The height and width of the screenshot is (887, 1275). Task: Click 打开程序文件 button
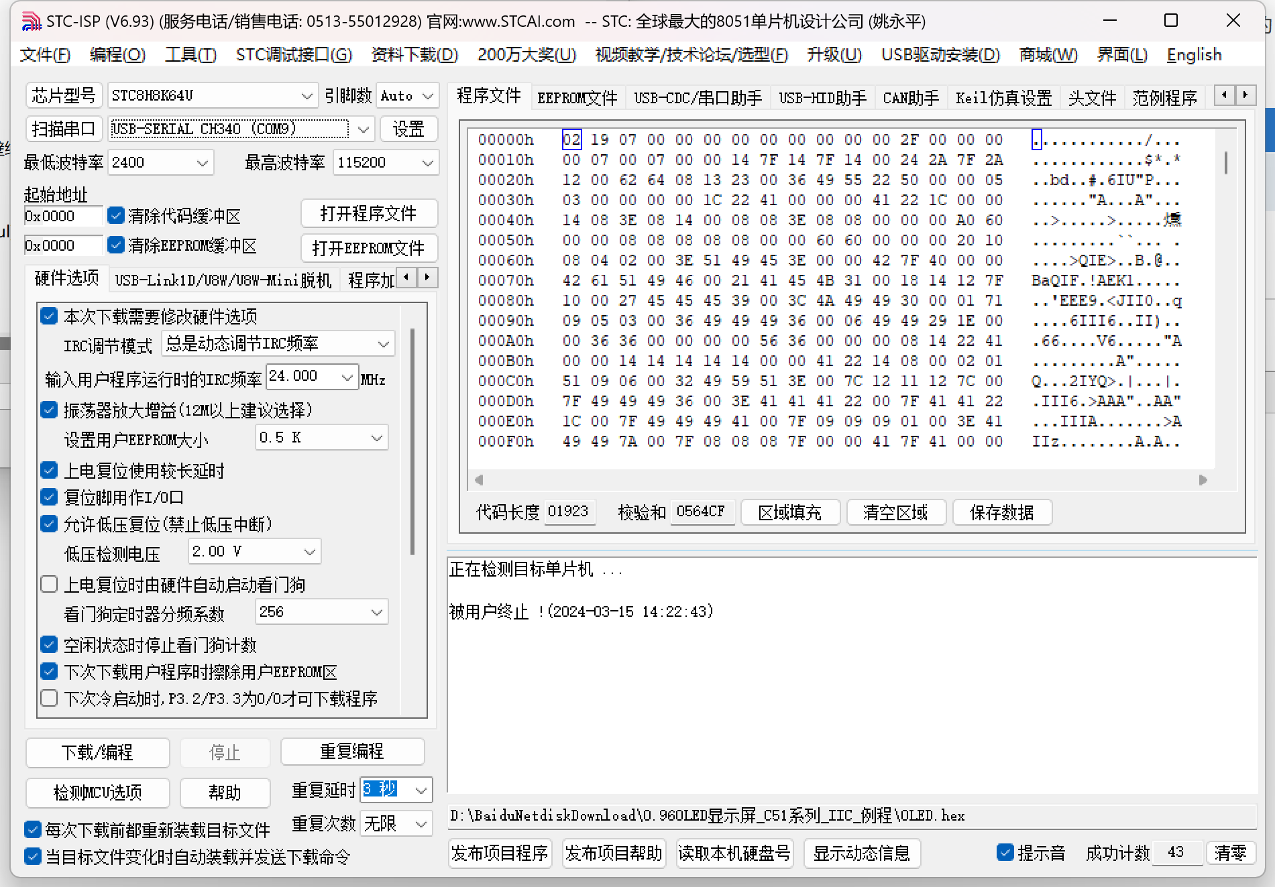[x=369, y=214]
